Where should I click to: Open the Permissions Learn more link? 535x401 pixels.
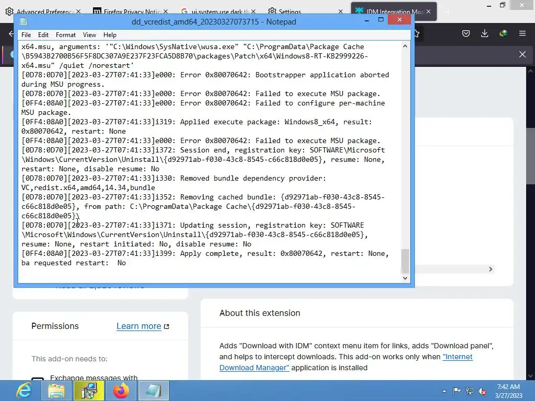143,326
